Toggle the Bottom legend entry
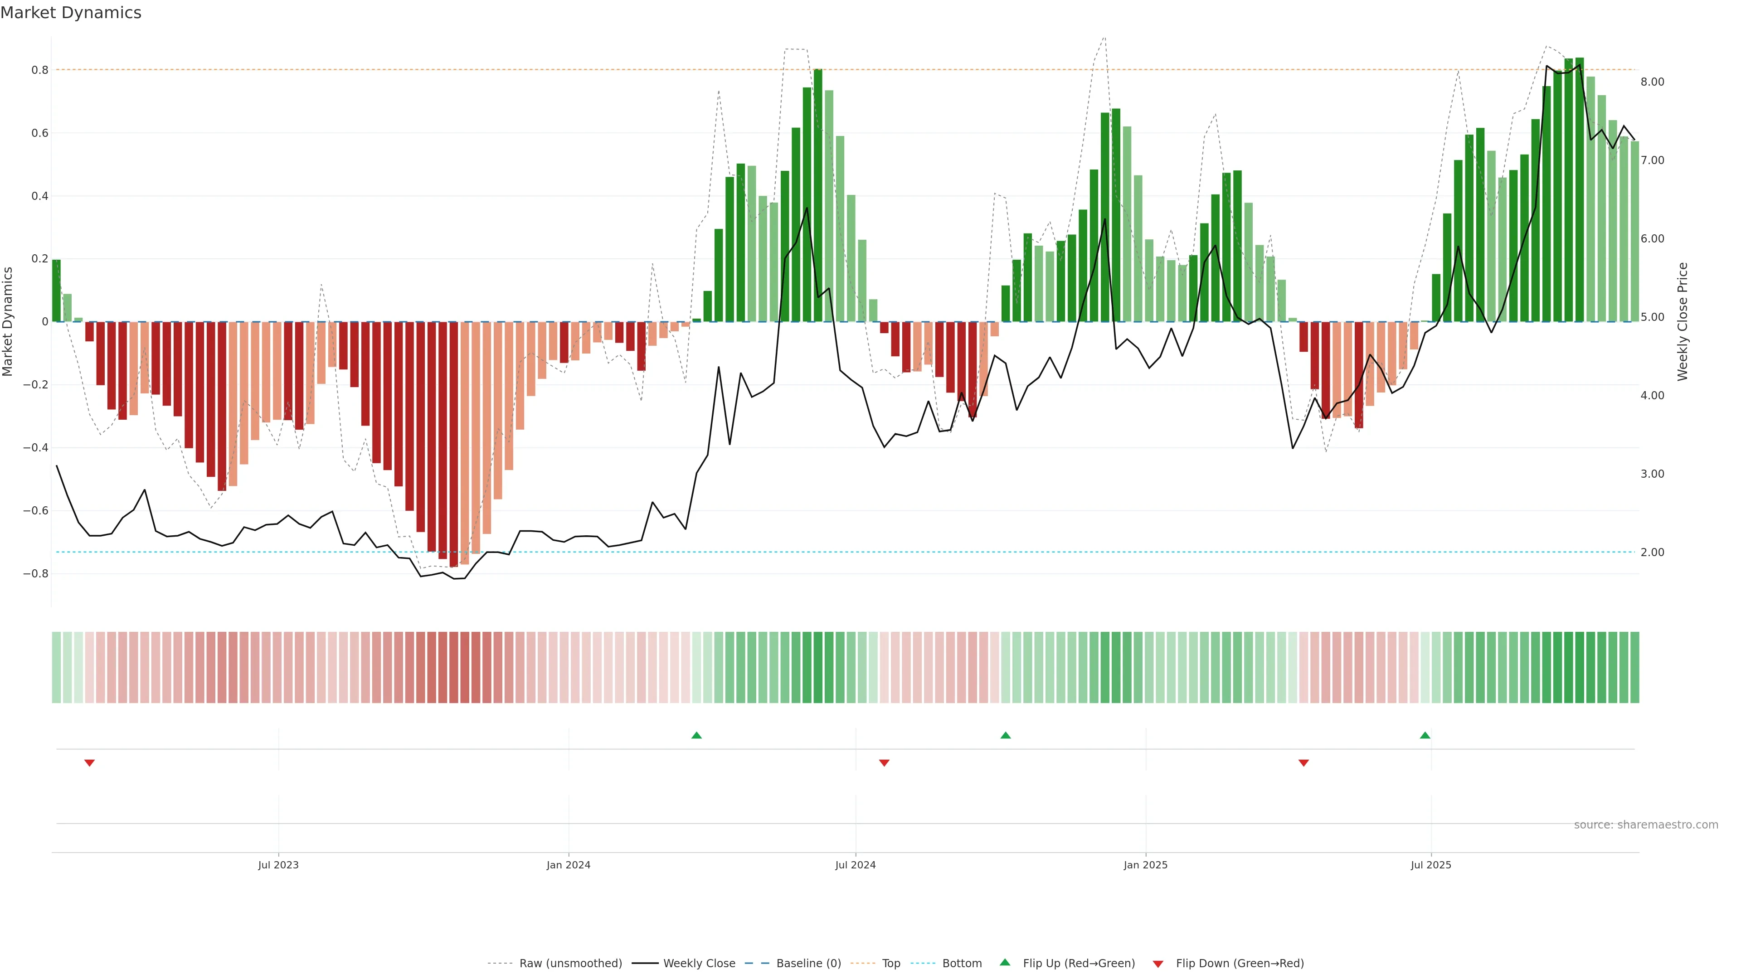The width and height of the screenshot is (1741, 979). tap(962, 964)
